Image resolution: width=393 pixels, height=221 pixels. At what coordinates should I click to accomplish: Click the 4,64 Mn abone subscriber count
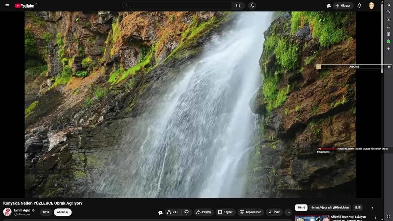coord(22,215)
